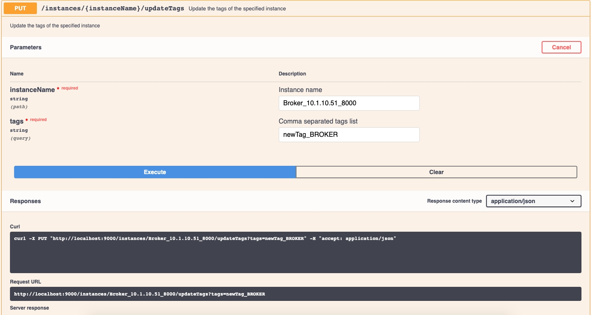Click the 'Comma separated tags list' description text
This screenshot has width=591, height=315.
[318, 121]
